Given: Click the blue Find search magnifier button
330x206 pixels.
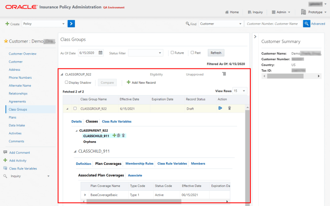Looking at the screenshot, I should (x=306, y=24).
